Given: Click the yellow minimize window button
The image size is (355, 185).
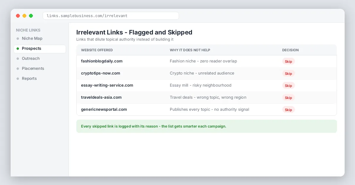Looking at the screenshot, I should [x=24, y=16].
